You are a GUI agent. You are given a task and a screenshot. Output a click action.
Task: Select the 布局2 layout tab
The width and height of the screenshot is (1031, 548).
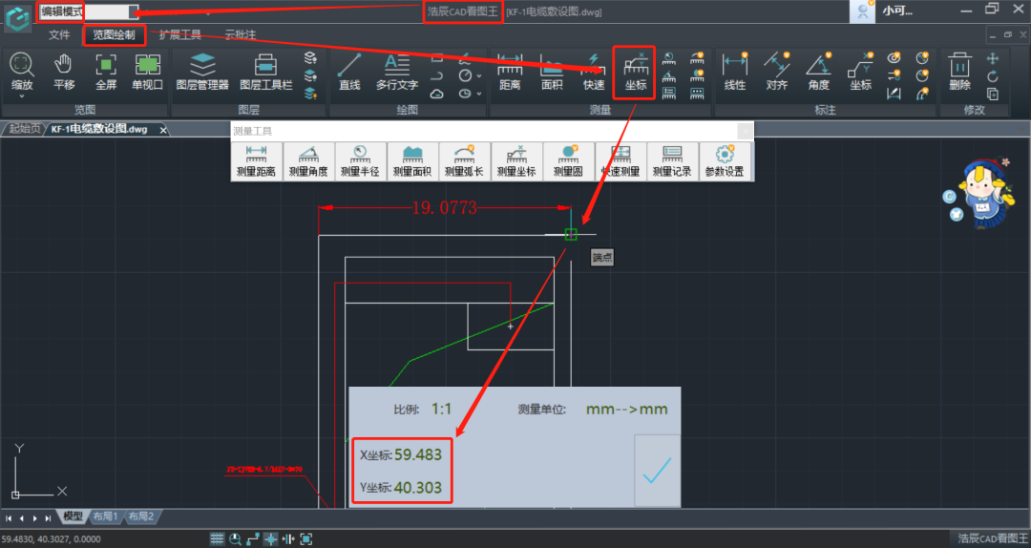coord(140,517)
